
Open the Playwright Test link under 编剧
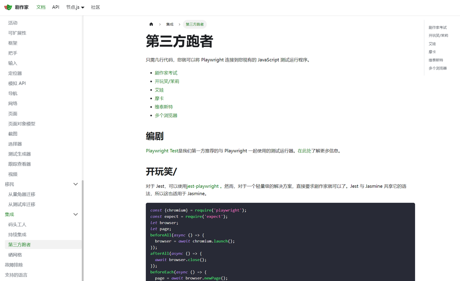pyautogui.click(x=162, y=151)
